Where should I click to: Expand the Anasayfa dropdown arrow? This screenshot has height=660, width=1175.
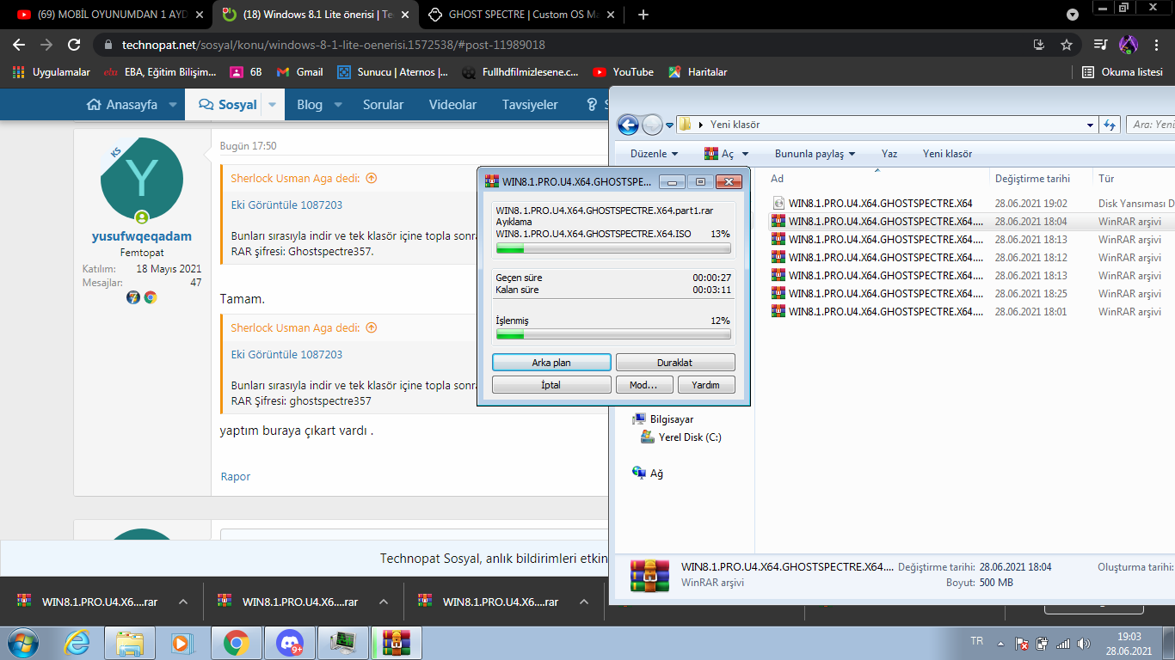click(173, 105)
